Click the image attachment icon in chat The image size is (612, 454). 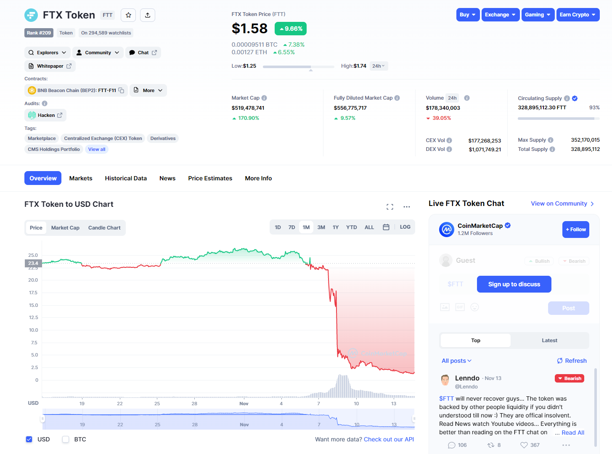pyautogui.click(x=445, y=307)
